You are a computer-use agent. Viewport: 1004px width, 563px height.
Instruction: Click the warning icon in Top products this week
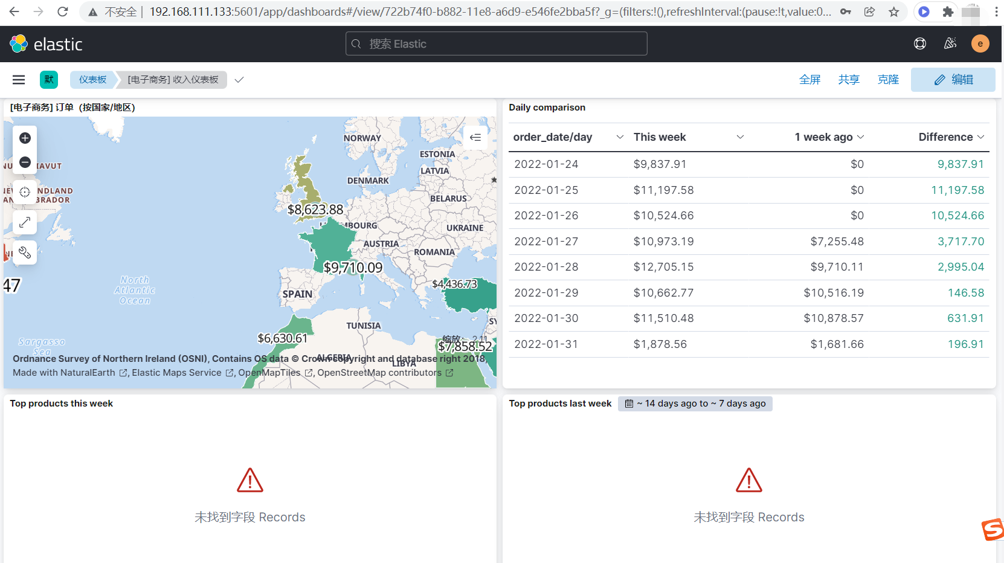250,480
